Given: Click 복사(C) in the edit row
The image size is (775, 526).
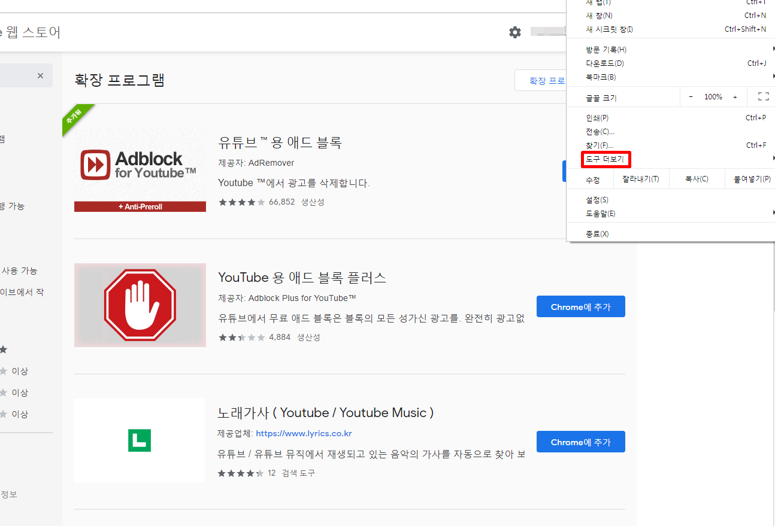Looking at the screenshot, I should (697, 179).
